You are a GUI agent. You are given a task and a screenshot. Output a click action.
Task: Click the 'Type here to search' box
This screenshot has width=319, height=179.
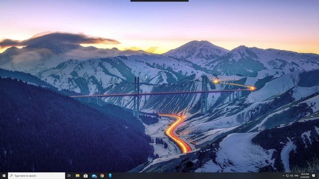pyautogui.click(x=36, y=176)
